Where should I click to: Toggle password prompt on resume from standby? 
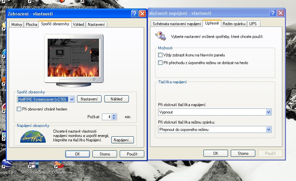(x=160, y=62)
